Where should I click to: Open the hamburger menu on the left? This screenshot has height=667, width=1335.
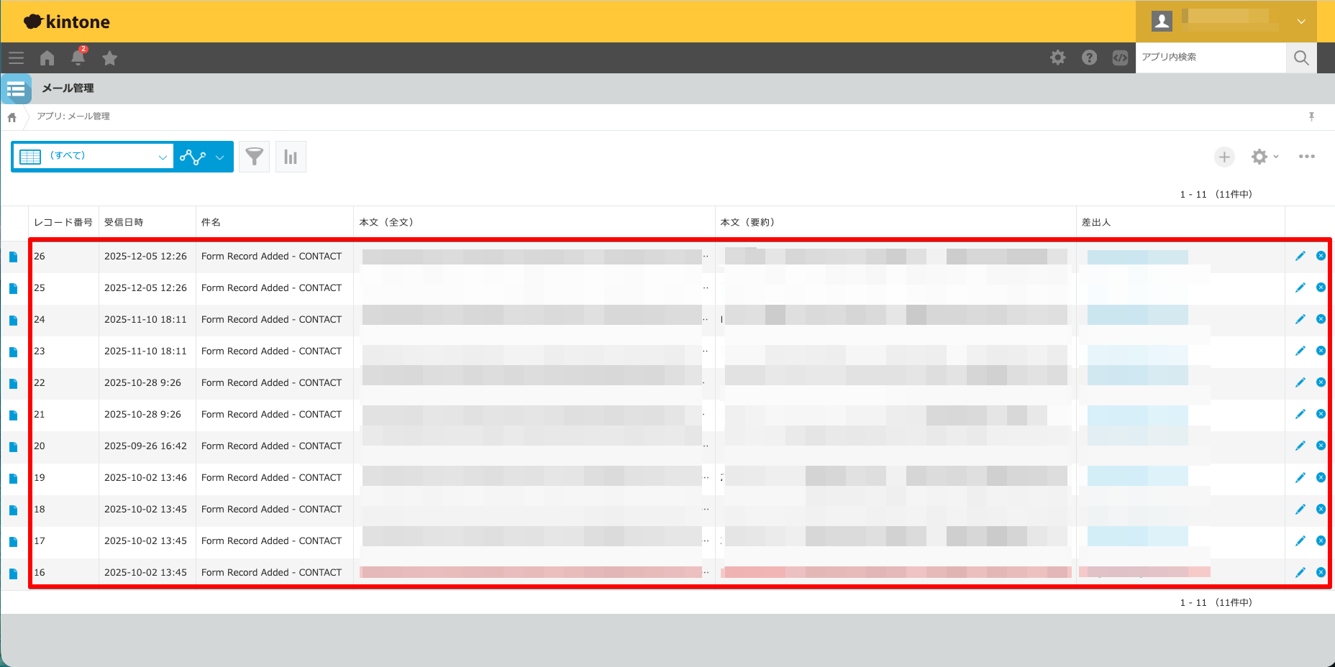(16, 58)
